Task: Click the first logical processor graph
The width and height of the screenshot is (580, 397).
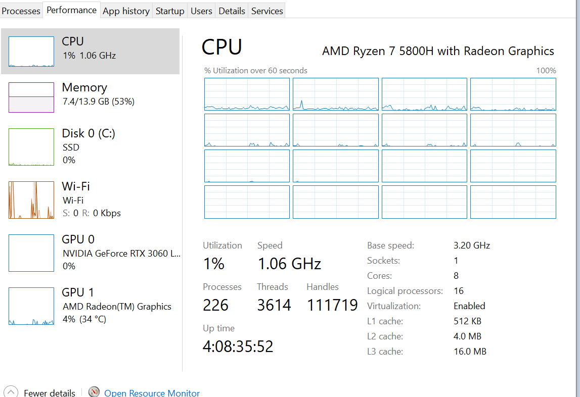Action: [x=247, y=94]
